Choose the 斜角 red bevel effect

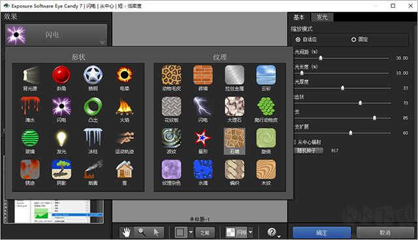(61, 78)
